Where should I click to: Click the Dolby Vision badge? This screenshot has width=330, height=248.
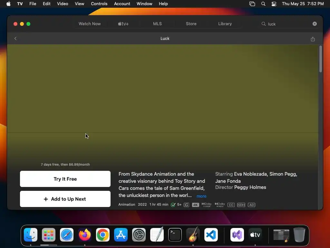click(x=207, y=205)
